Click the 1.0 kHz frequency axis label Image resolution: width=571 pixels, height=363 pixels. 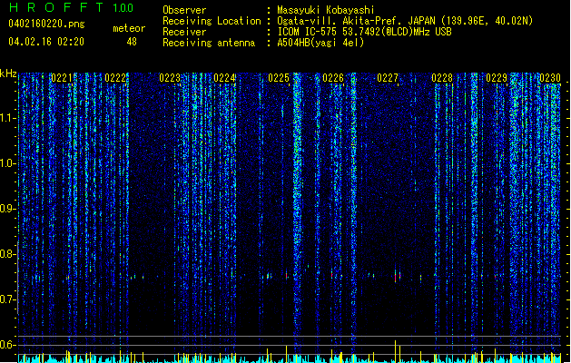click(7, 163)
